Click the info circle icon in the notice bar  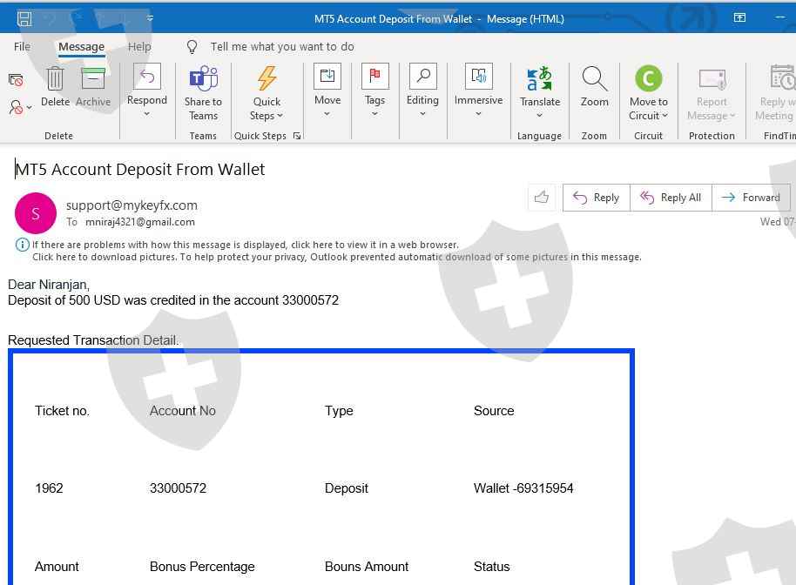point(23,245)
